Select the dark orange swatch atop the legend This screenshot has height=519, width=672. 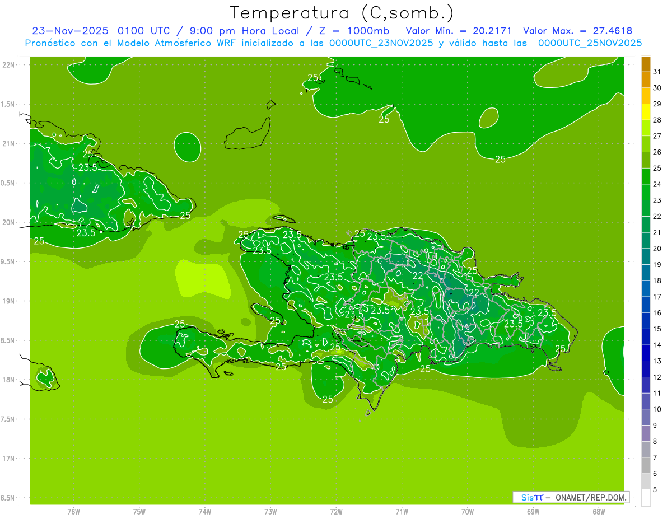click(646, 64)
